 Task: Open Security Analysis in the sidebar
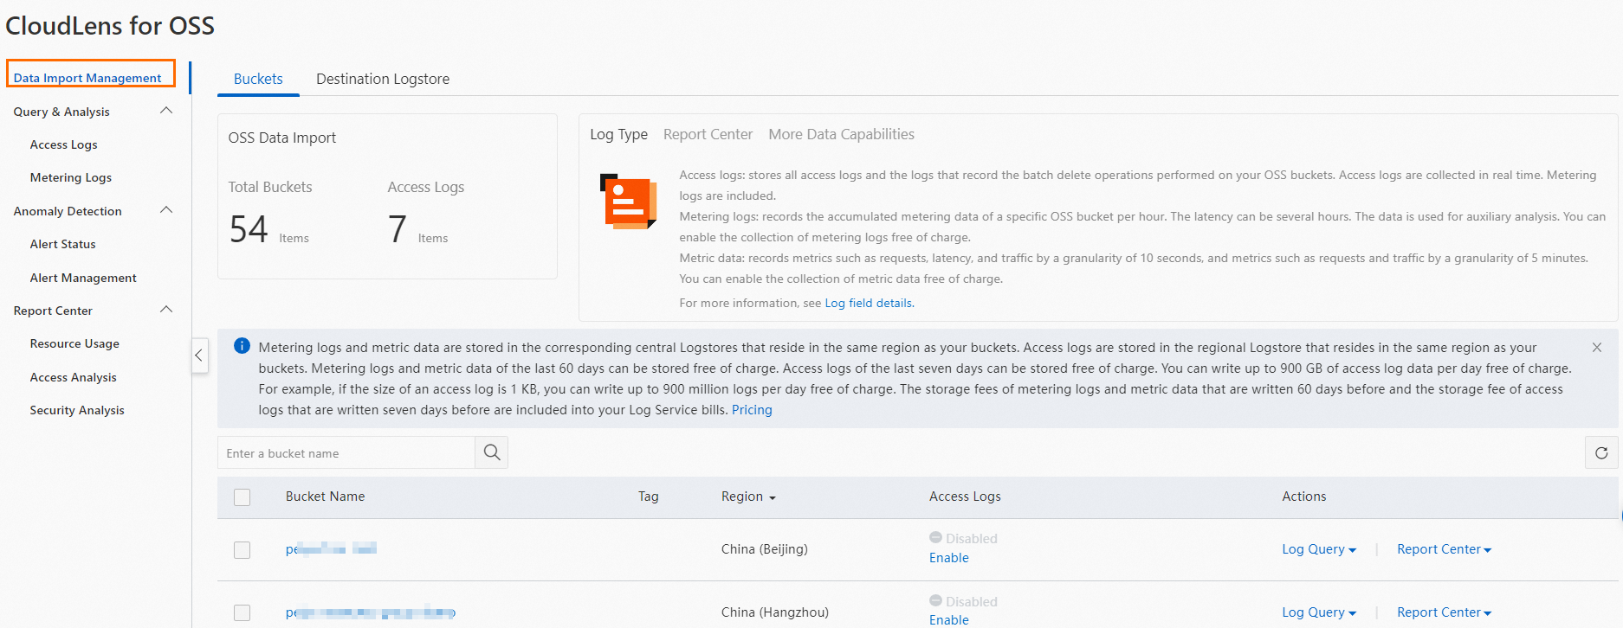point(77,410)
